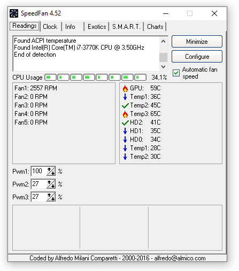
Task: Click inside the Pwm1 value field
Action: (x=39, y=171)
